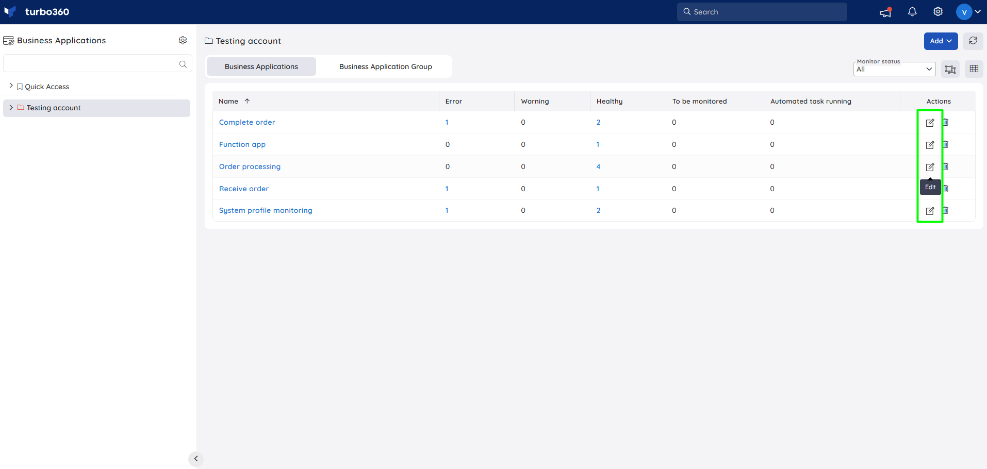Click System profile monitoring healthy count 2
The image size is (987, 469).
click(x=598, y=210)
